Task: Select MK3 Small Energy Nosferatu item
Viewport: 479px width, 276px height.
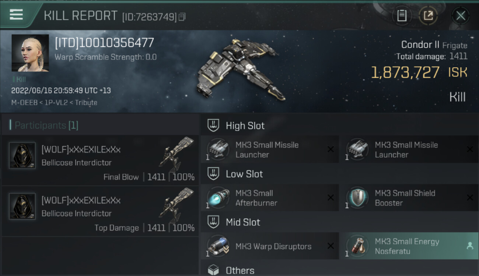Action: tap(410, 246)
